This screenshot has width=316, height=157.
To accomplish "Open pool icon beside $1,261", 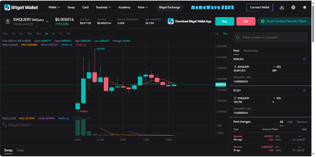I will pos(304,90).
